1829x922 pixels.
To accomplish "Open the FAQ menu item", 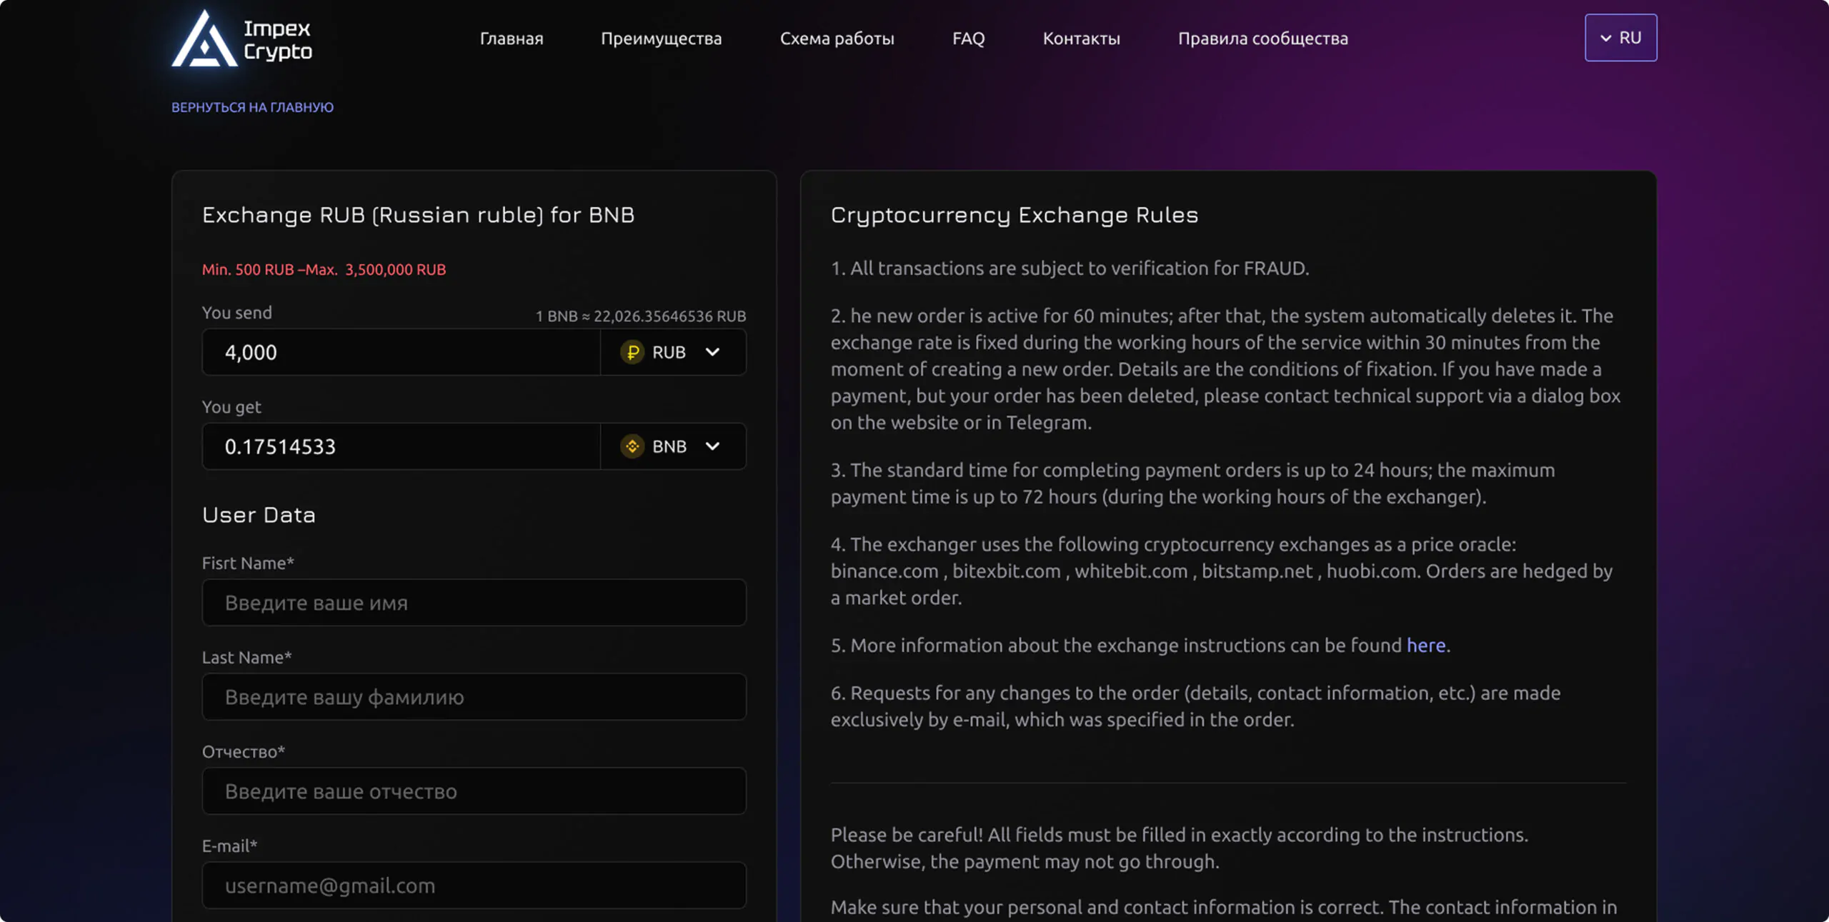I will pos(968,39).
